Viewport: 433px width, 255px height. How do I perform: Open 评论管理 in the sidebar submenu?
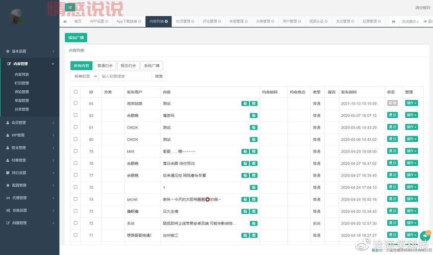[x=22, y=92]
